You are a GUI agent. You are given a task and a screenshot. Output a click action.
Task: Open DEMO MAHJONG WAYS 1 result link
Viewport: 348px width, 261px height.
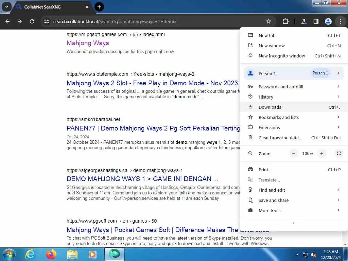142,179
